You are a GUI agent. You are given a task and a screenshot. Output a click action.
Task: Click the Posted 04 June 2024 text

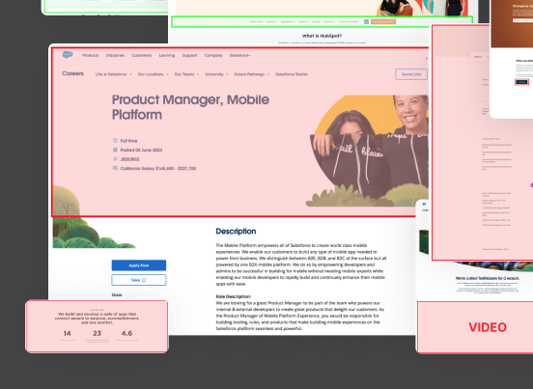tap(141, 150)
